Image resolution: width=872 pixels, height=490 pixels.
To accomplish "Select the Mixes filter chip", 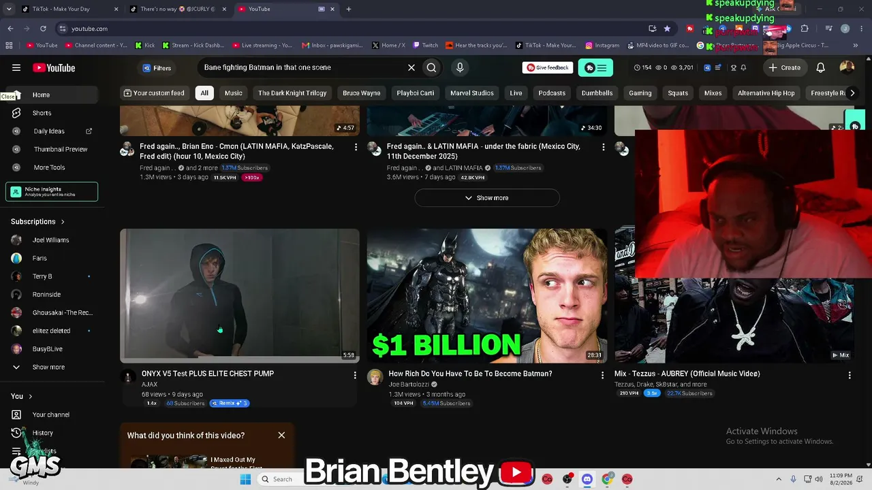I will coord(713,93).
